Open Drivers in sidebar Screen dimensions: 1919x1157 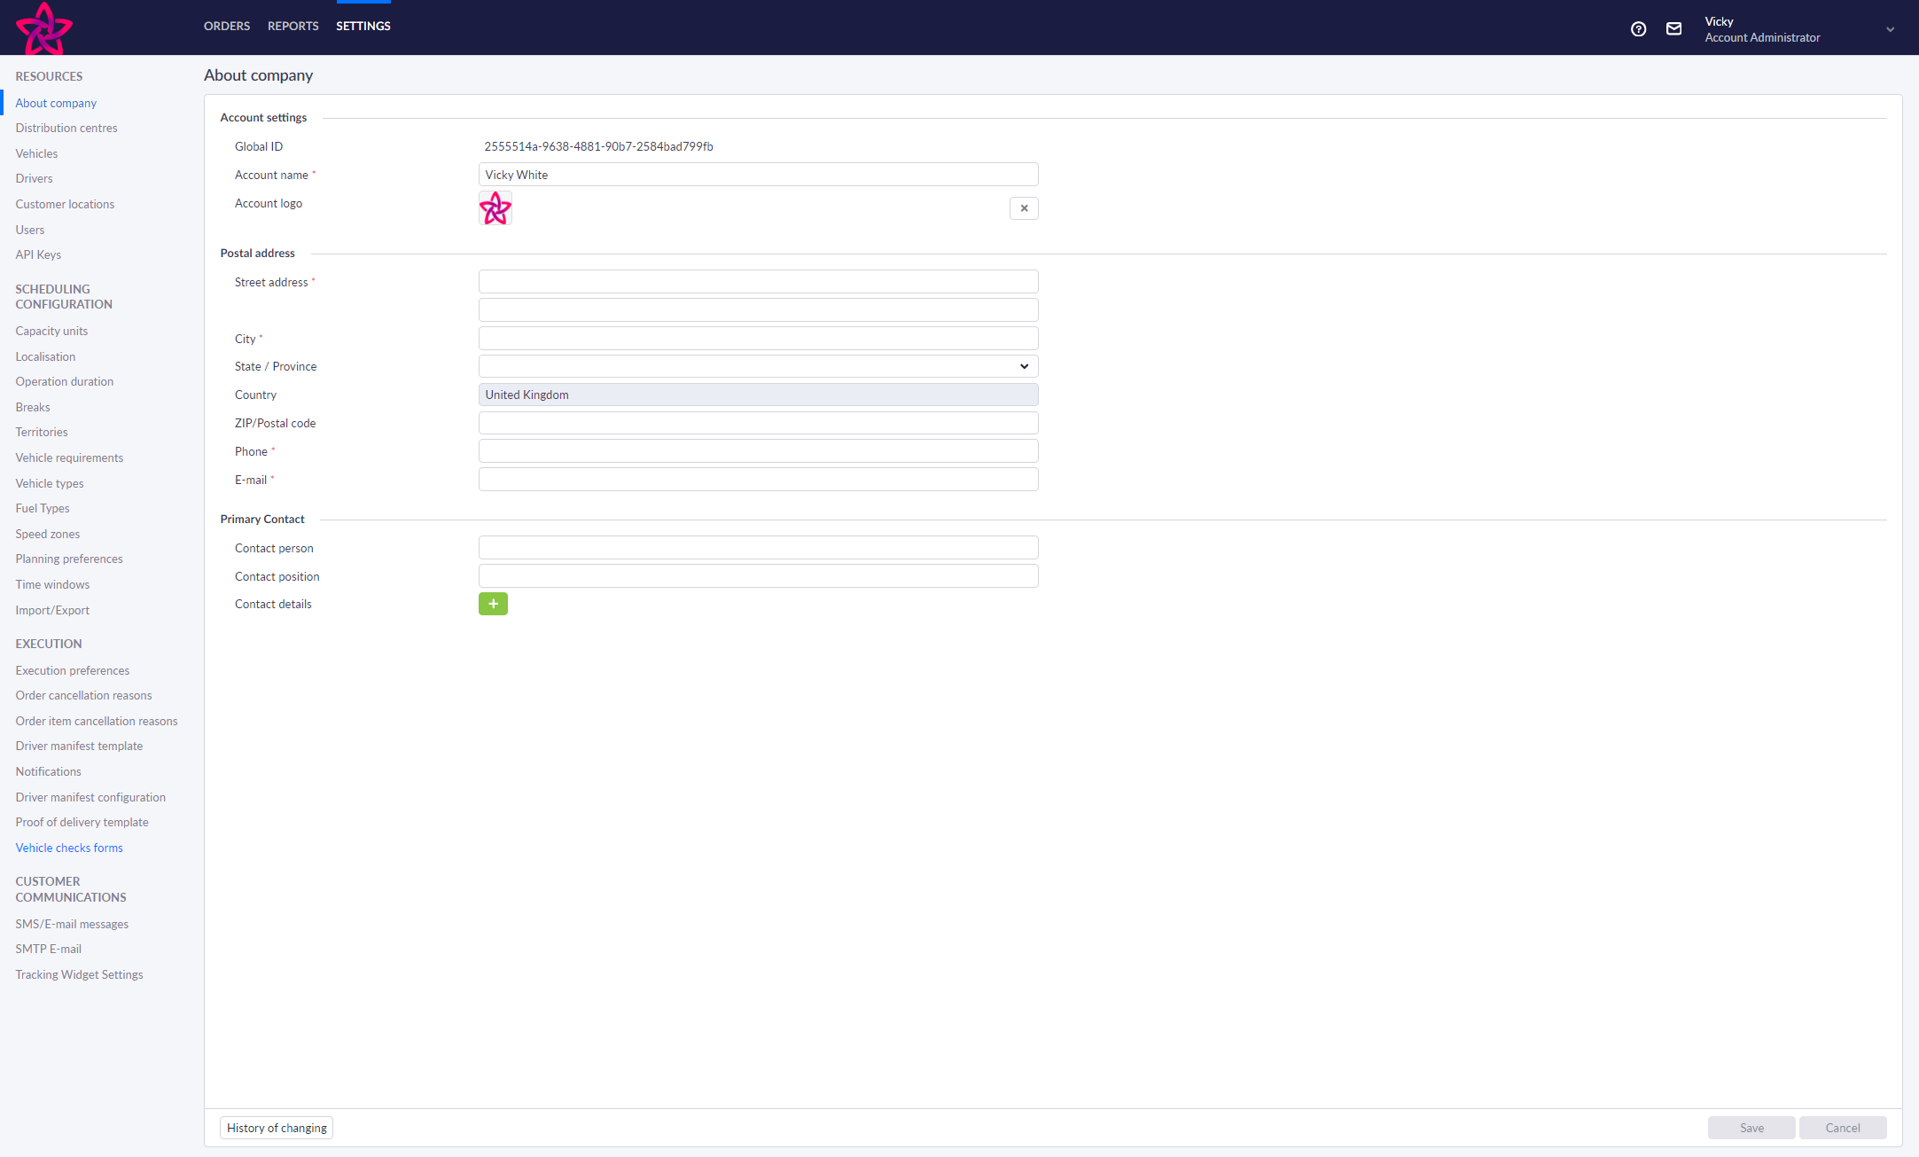click(x=34, y=178)
